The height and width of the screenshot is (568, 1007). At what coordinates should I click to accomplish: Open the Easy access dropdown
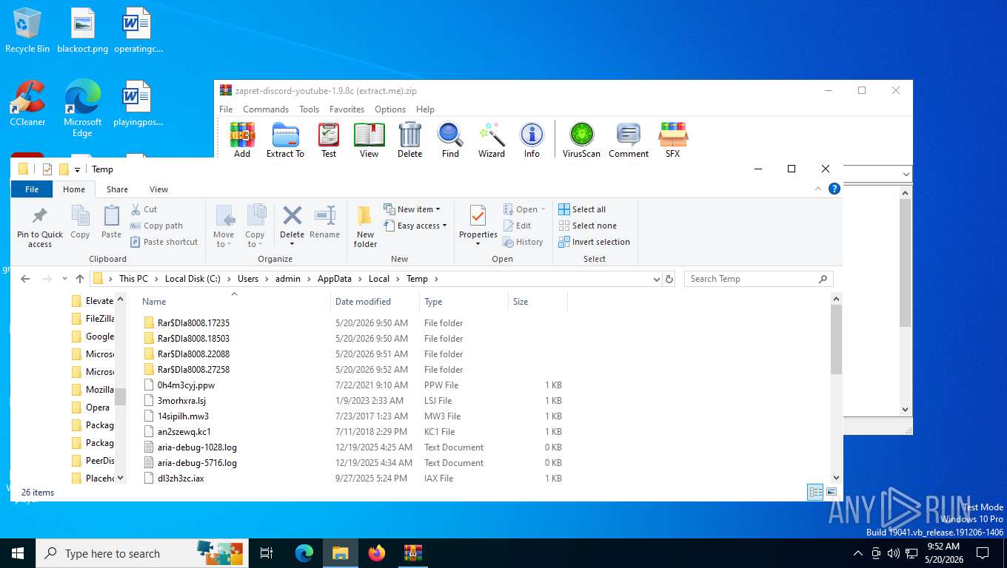pyautogui.click(x=415, y=226)
